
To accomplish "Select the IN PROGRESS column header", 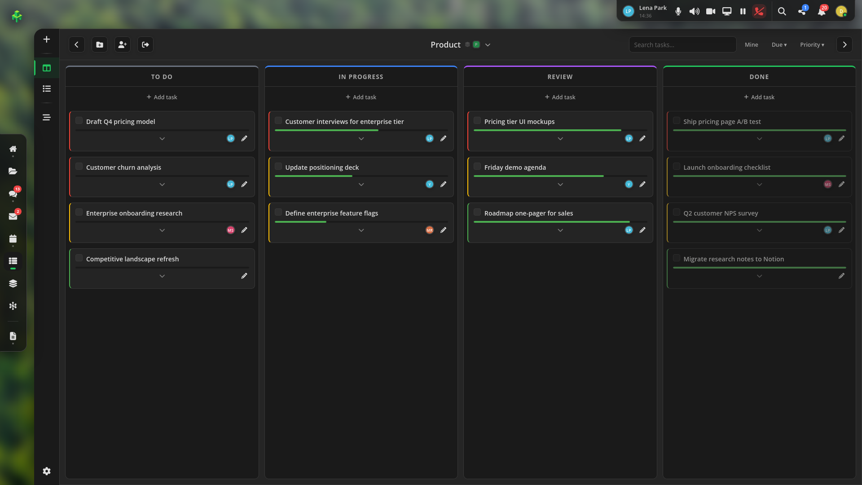I will click(x=361, y=77).
